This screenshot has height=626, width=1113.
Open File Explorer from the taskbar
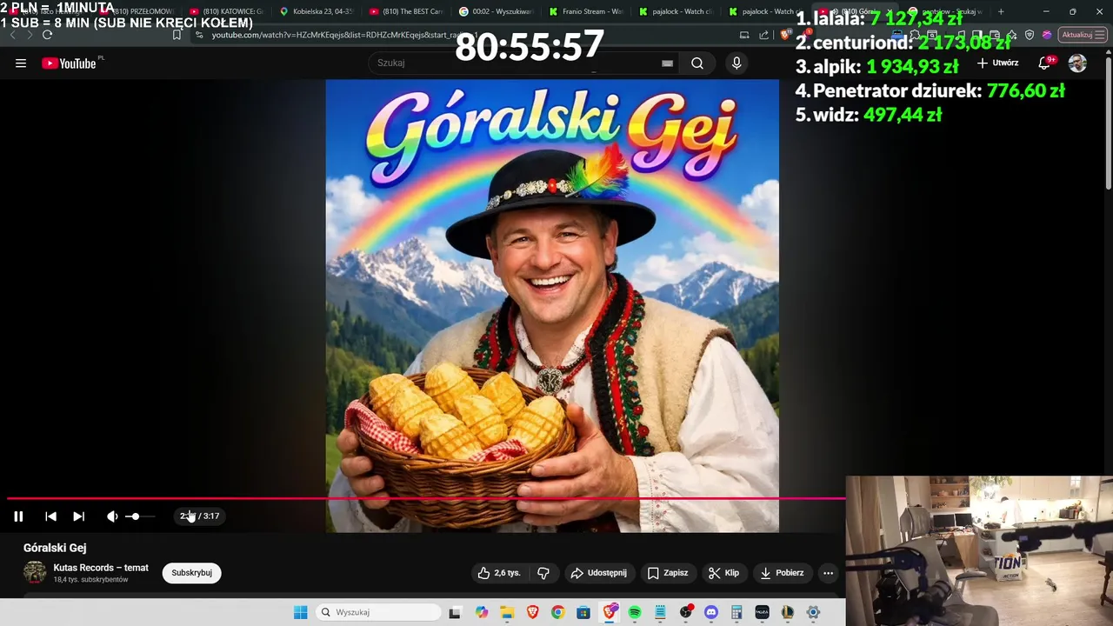coord(506,612)
